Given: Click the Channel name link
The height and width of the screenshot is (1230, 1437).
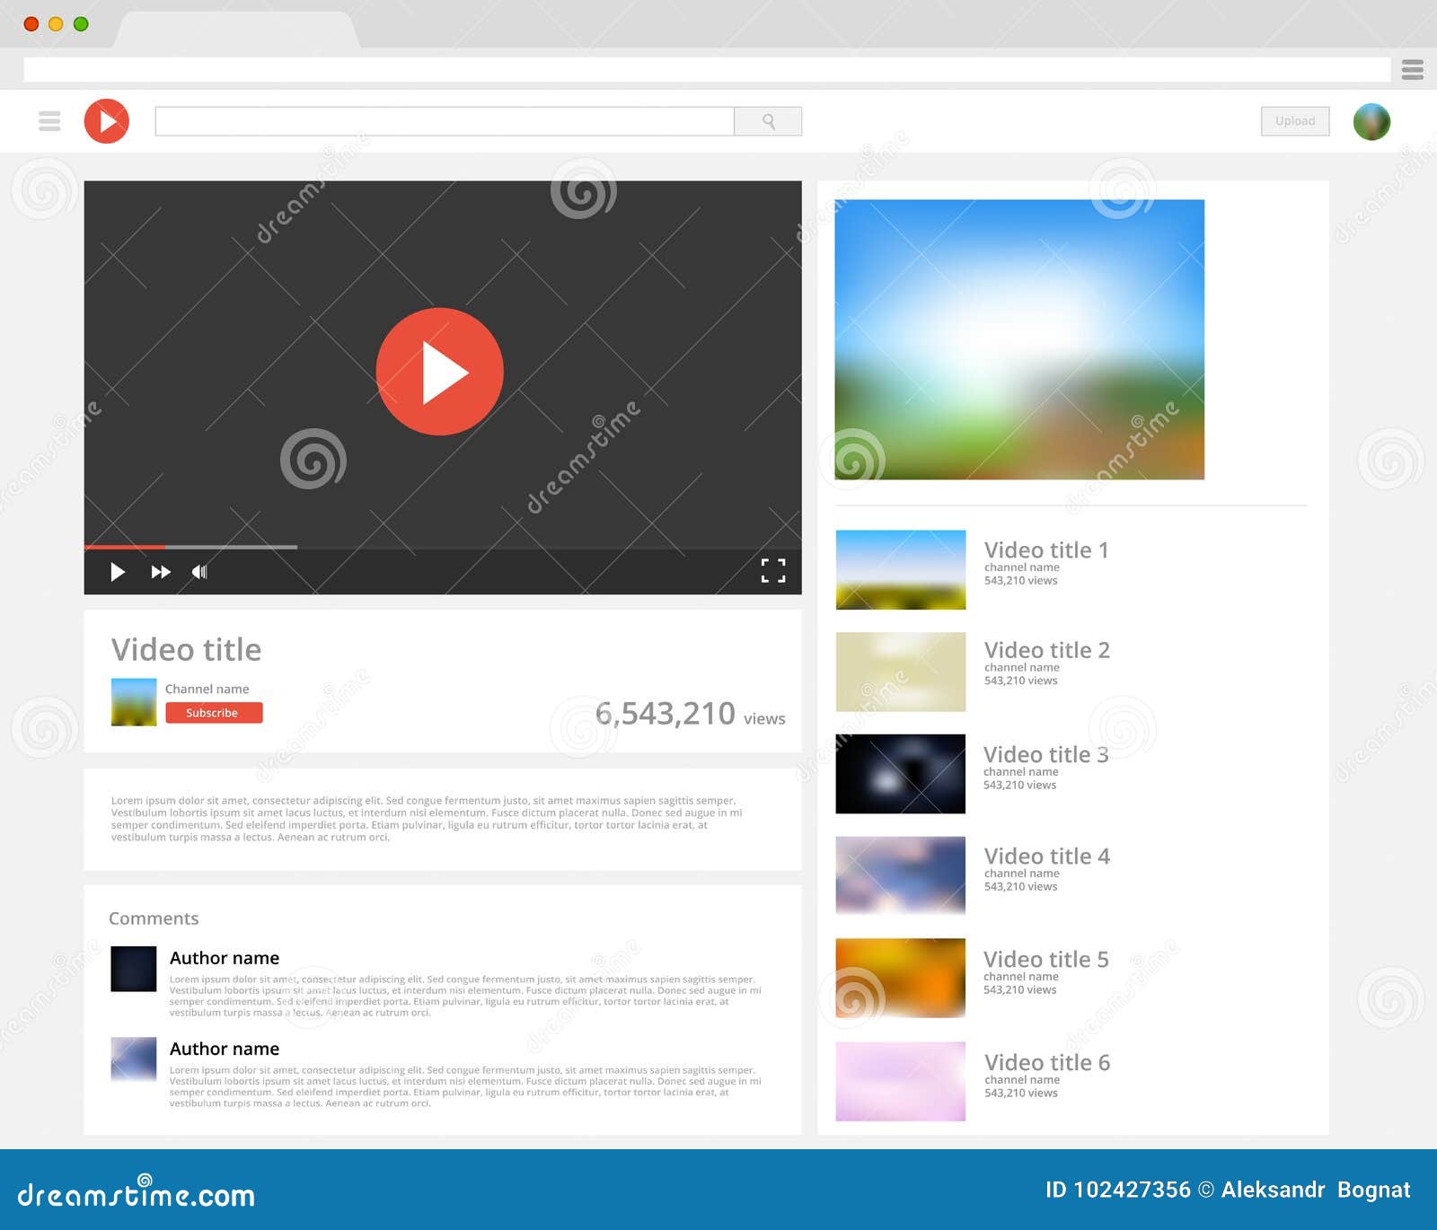Looking at the screenshot, I should tap(207, 689).
